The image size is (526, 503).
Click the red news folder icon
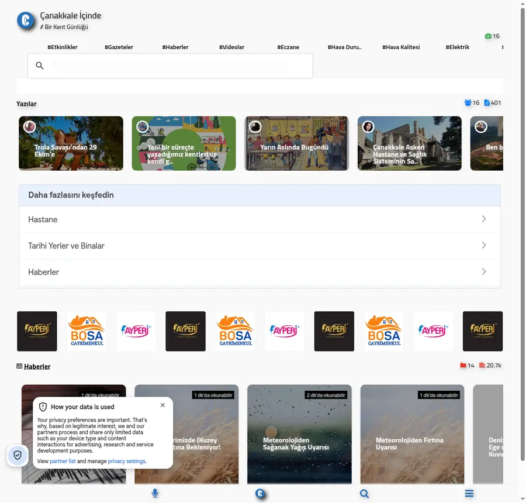[x=463, y=366]
